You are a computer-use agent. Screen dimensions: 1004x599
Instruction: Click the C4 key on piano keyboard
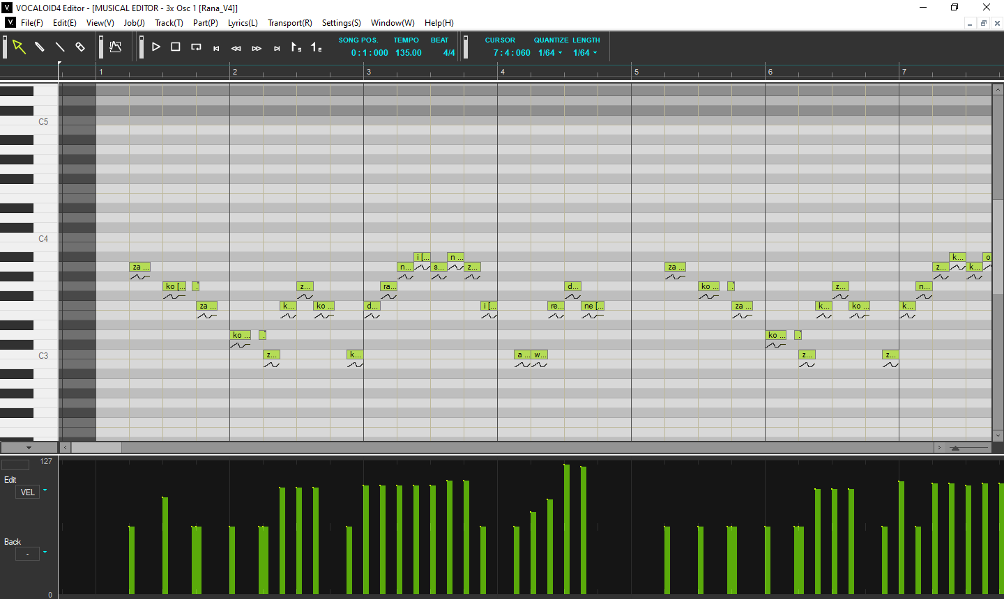point(29,239)
